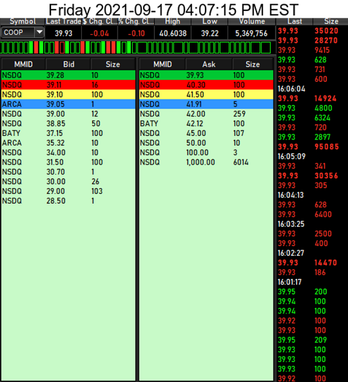
Task: Select the 28.50 bid price
Action: coord(56,201)
